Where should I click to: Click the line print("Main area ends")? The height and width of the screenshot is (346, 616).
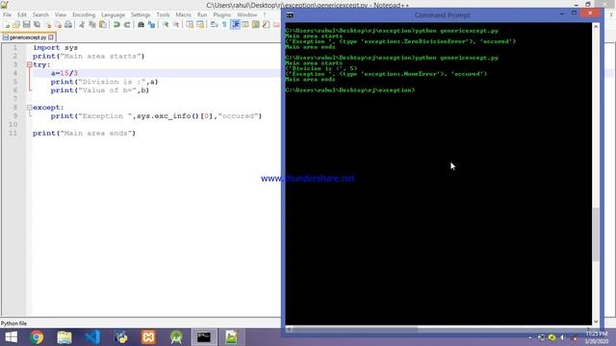point(84,134)
